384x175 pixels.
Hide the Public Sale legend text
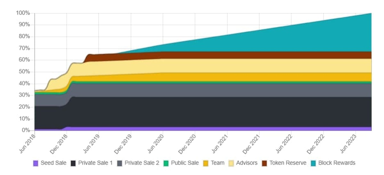185,163
